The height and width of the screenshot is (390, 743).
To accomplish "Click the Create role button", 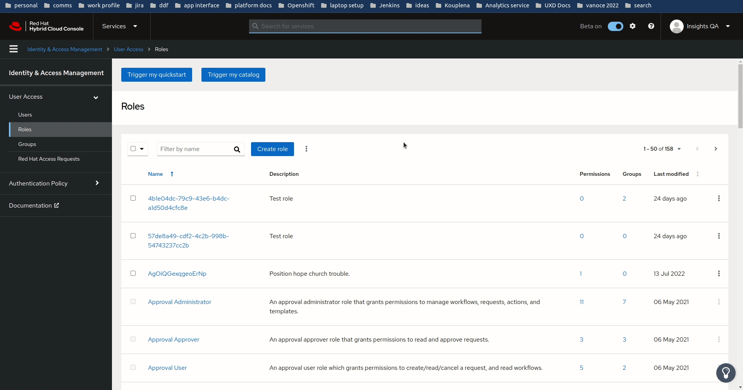I will (x=272, y=149).
